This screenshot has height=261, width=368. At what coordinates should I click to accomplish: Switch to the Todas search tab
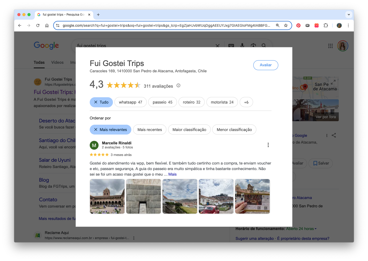click(x=39, y=62)
